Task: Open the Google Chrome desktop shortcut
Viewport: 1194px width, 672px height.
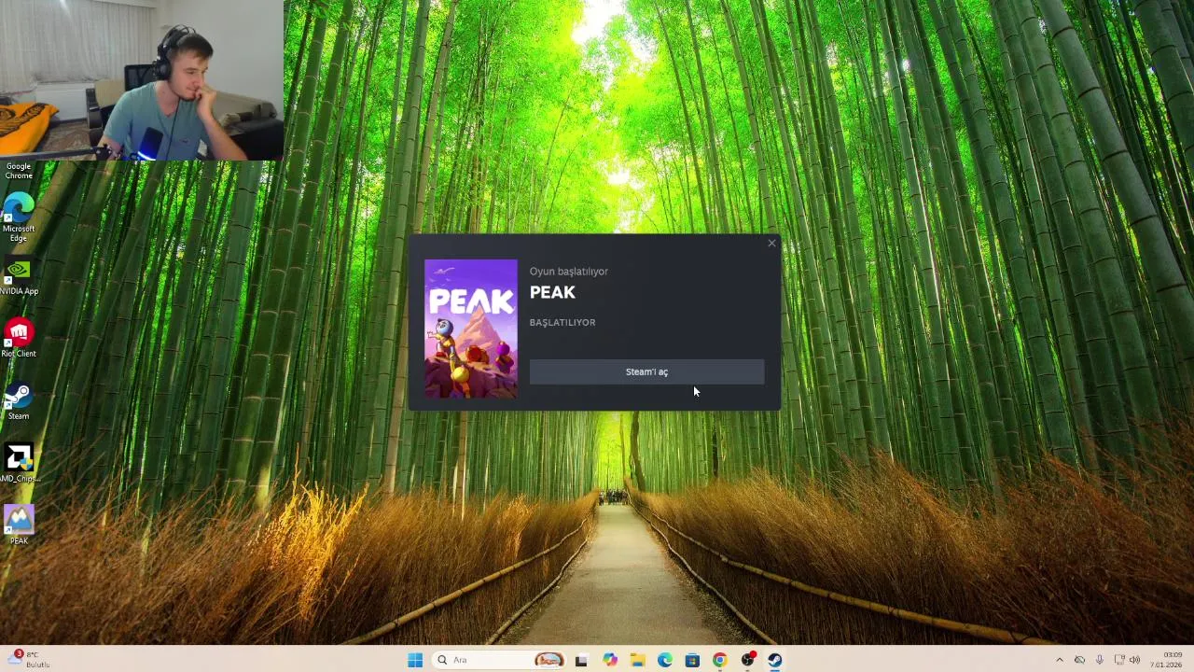Action: pos(19,171)
